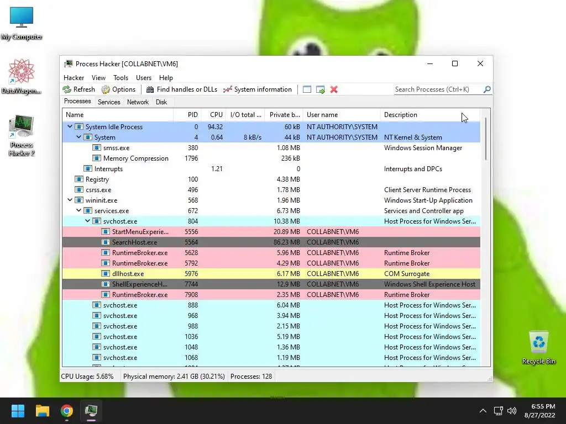This screenshot has width=566, height=424.
Task: Open System information from the toolbar
Action: 258,89
